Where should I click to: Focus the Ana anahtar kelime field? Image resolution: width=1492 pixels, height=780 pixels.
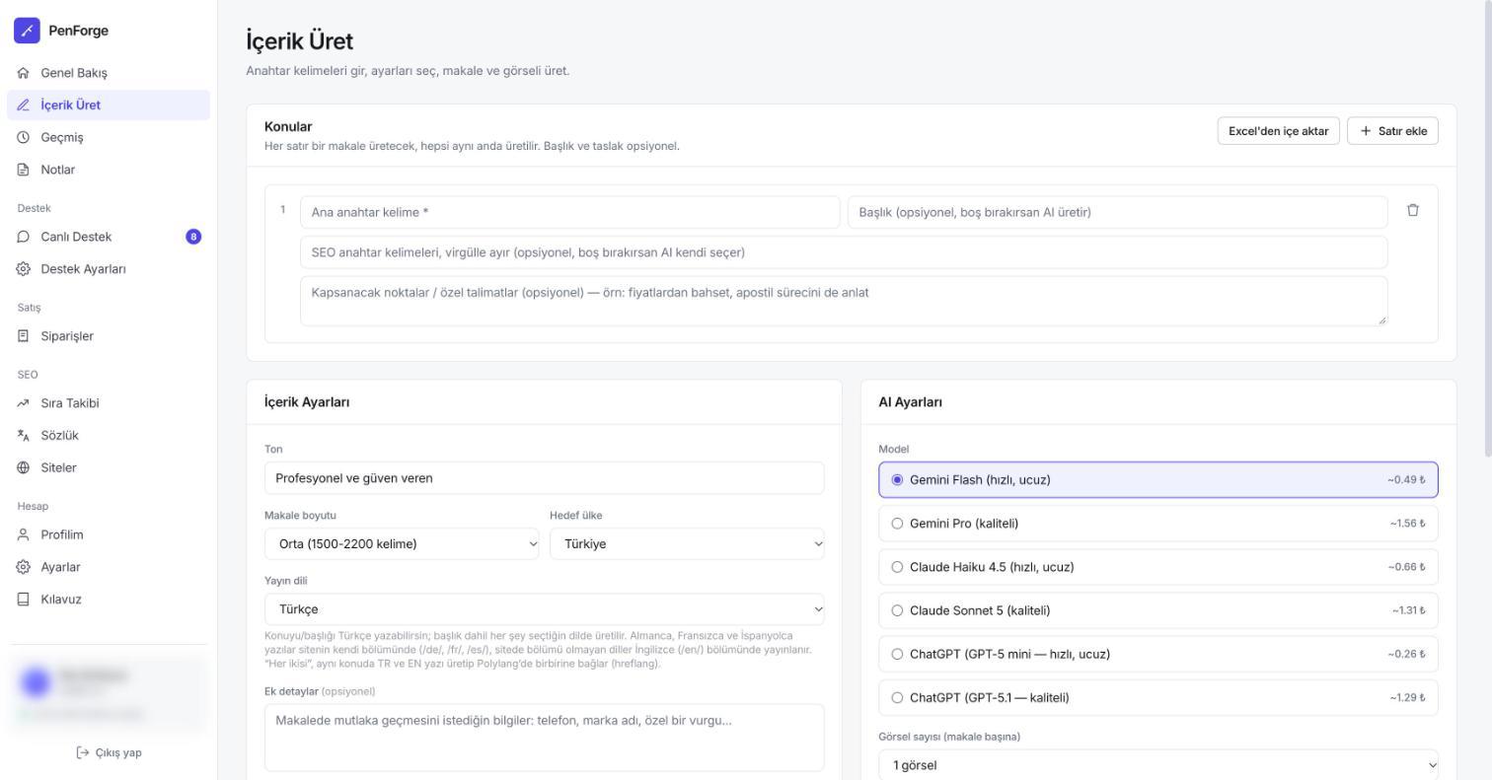pos(570,212)
